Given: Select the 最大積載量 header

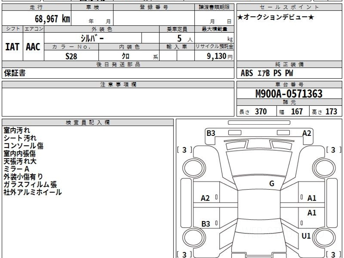Looking at the screenshot, I should [x=214, y=29].
